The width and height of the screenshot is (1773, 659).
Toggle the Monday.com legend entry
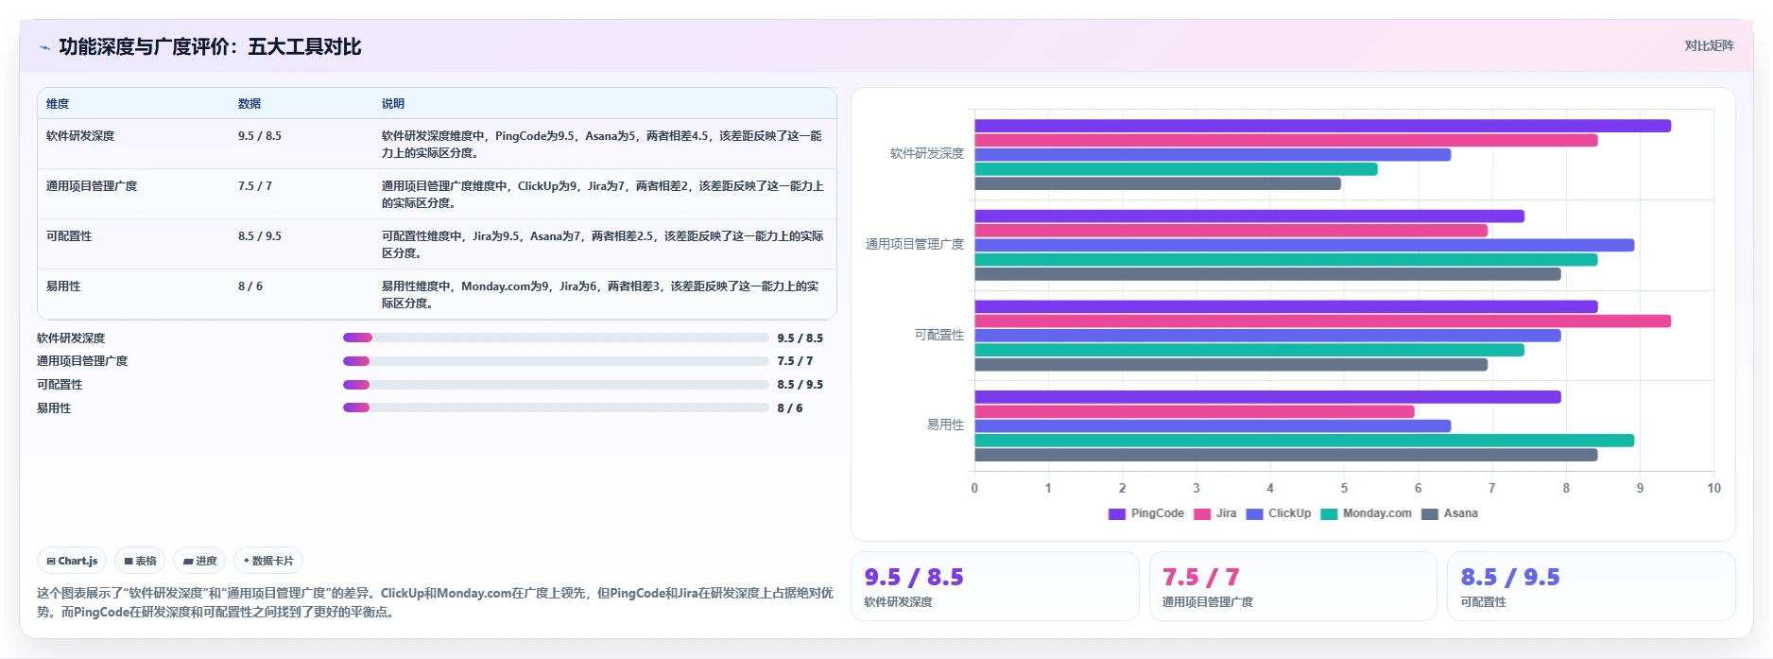click(1366, 513)
